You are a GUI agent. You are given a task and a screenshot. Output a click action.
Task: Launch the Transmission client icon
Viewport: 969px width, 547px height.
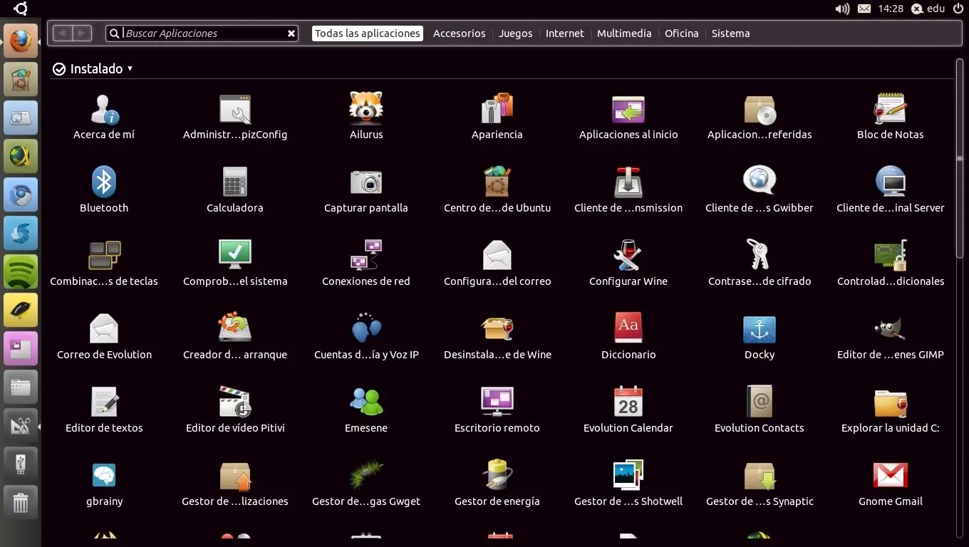(x=628, y=182)
